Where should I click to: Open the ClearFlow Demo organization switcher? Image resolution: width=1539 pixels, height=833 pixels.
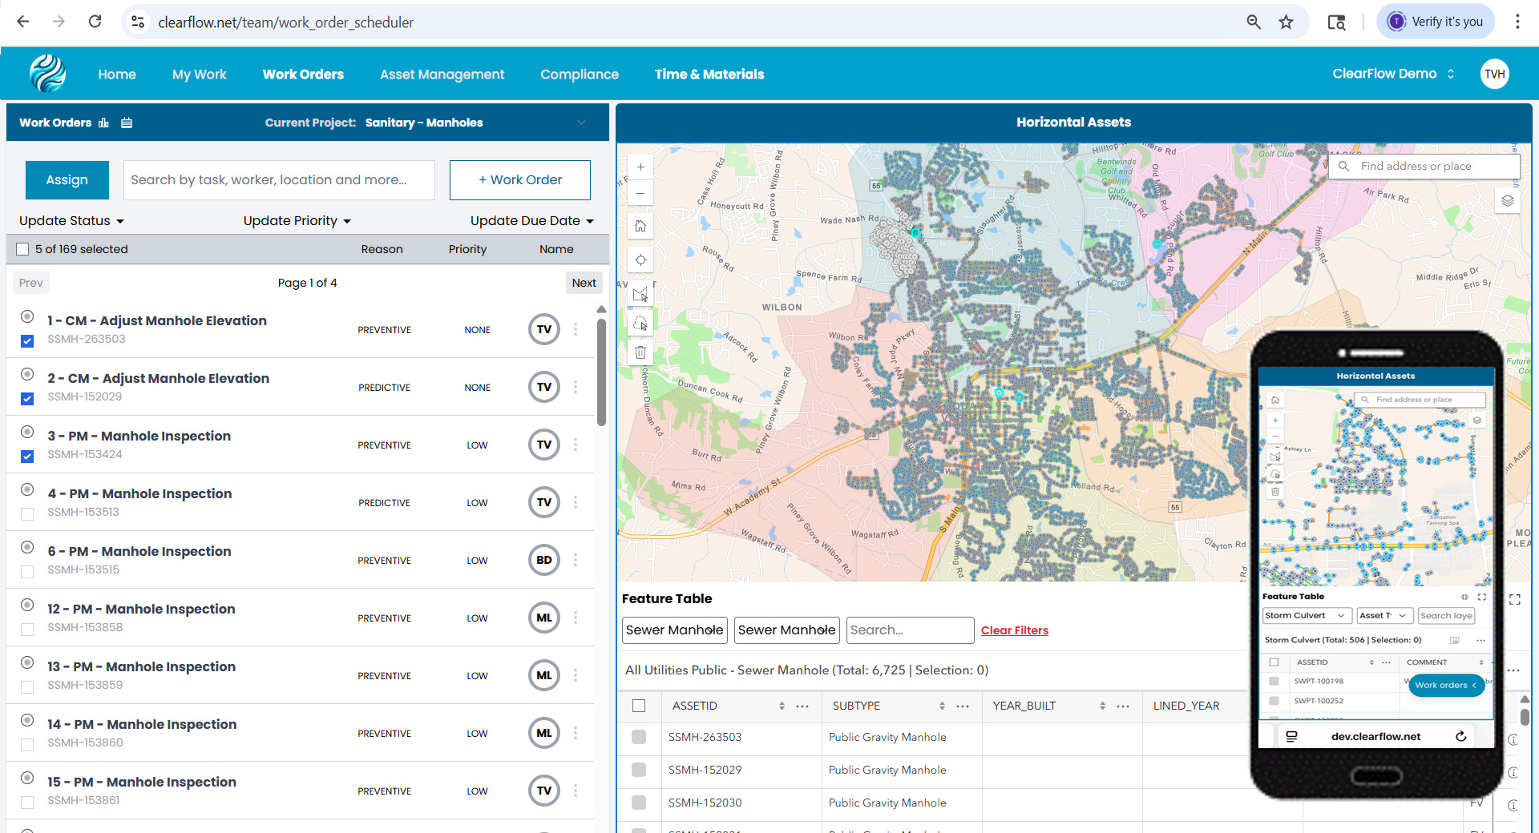point(1393,74)
